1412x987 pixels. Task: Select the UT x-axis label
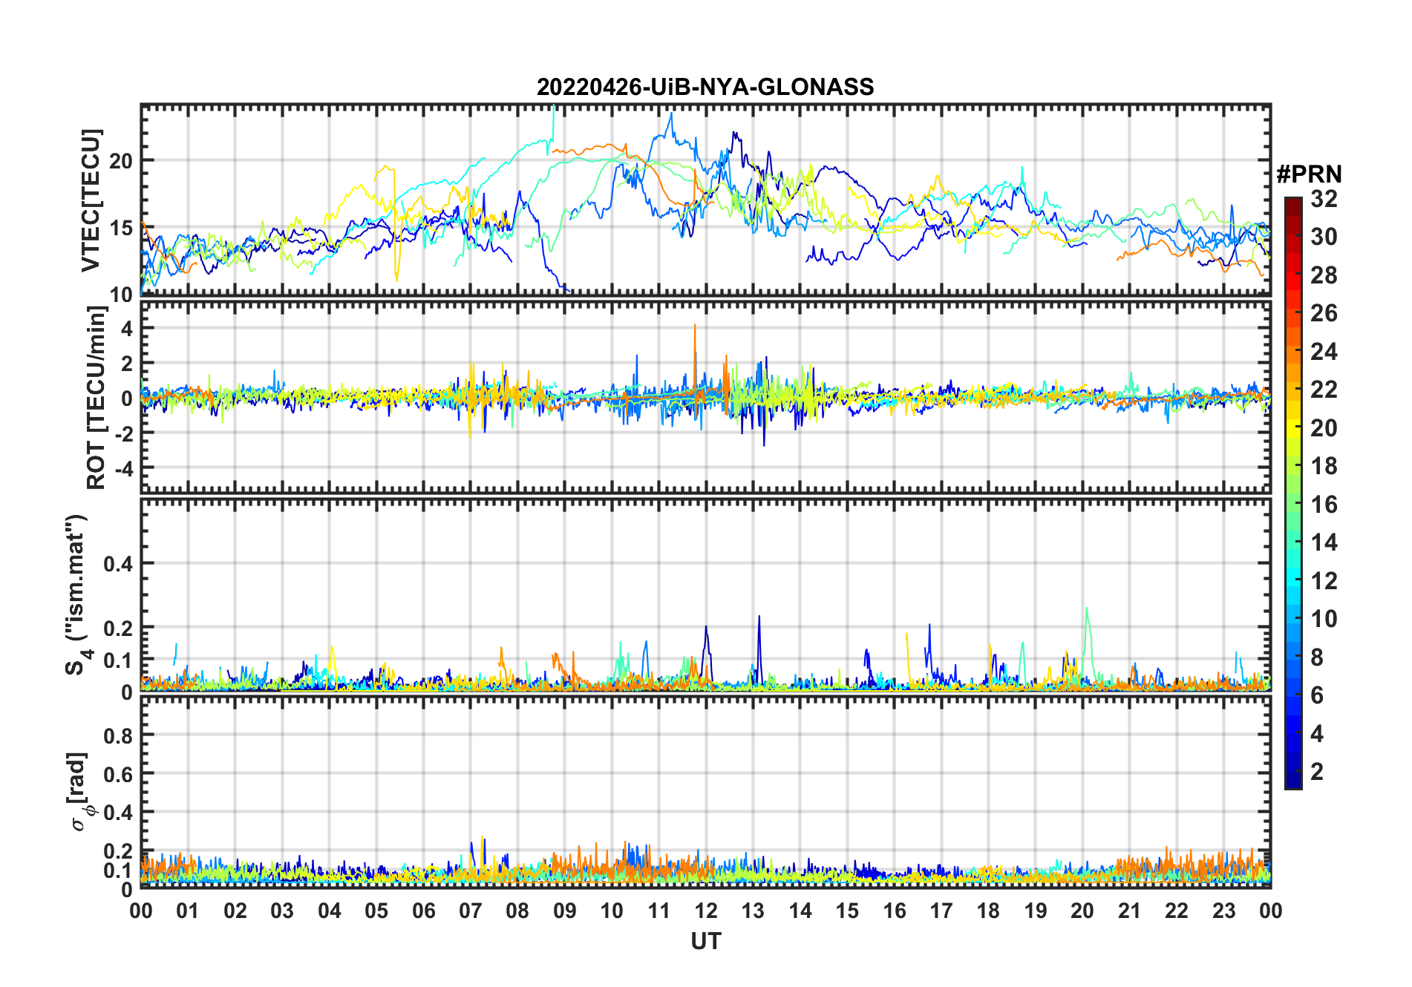click(x=706, y=942)
